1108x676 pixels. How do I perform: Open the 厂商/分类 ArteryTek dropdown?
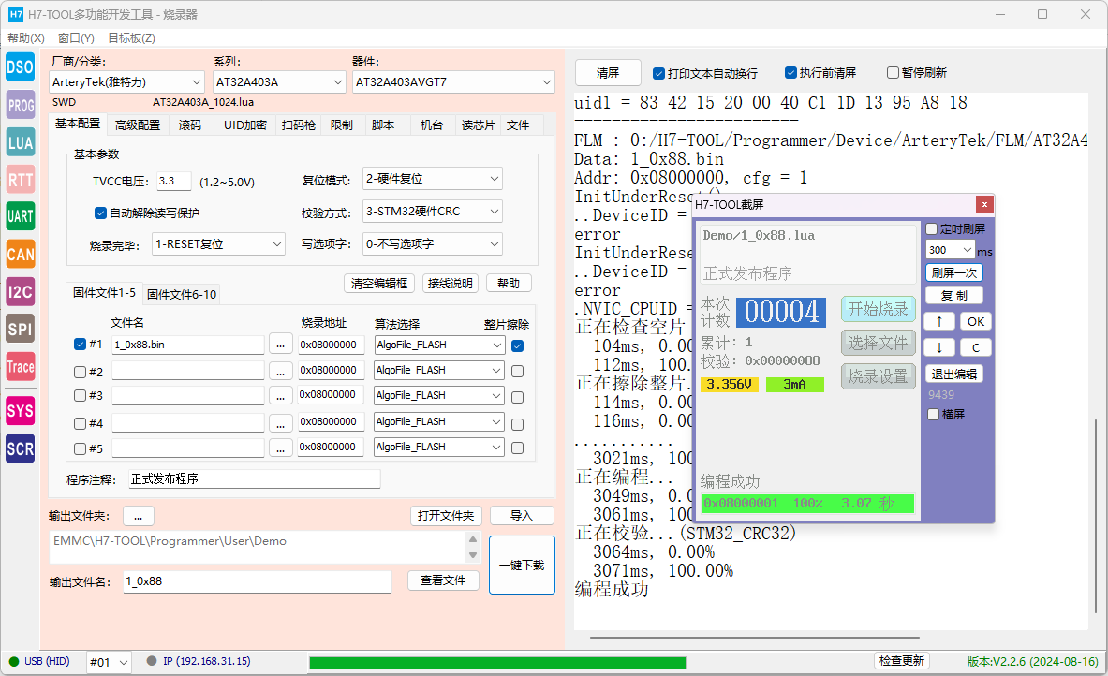[127, 82]
